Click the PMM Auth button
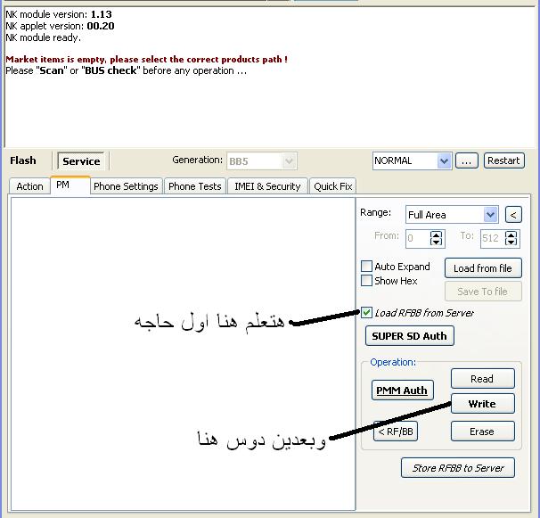This screenshot has width=540, height=518. (x=402, y=391)
